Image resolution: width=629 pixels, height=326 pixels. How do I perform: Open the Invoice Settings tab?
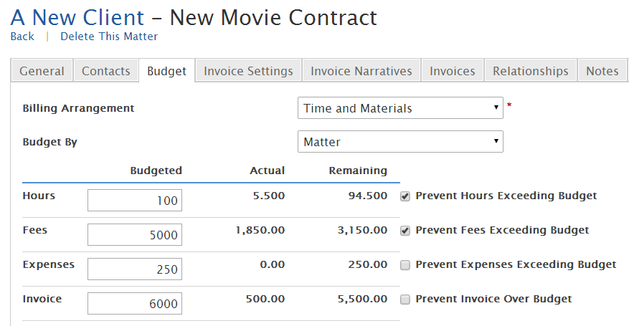coord(248,71)
